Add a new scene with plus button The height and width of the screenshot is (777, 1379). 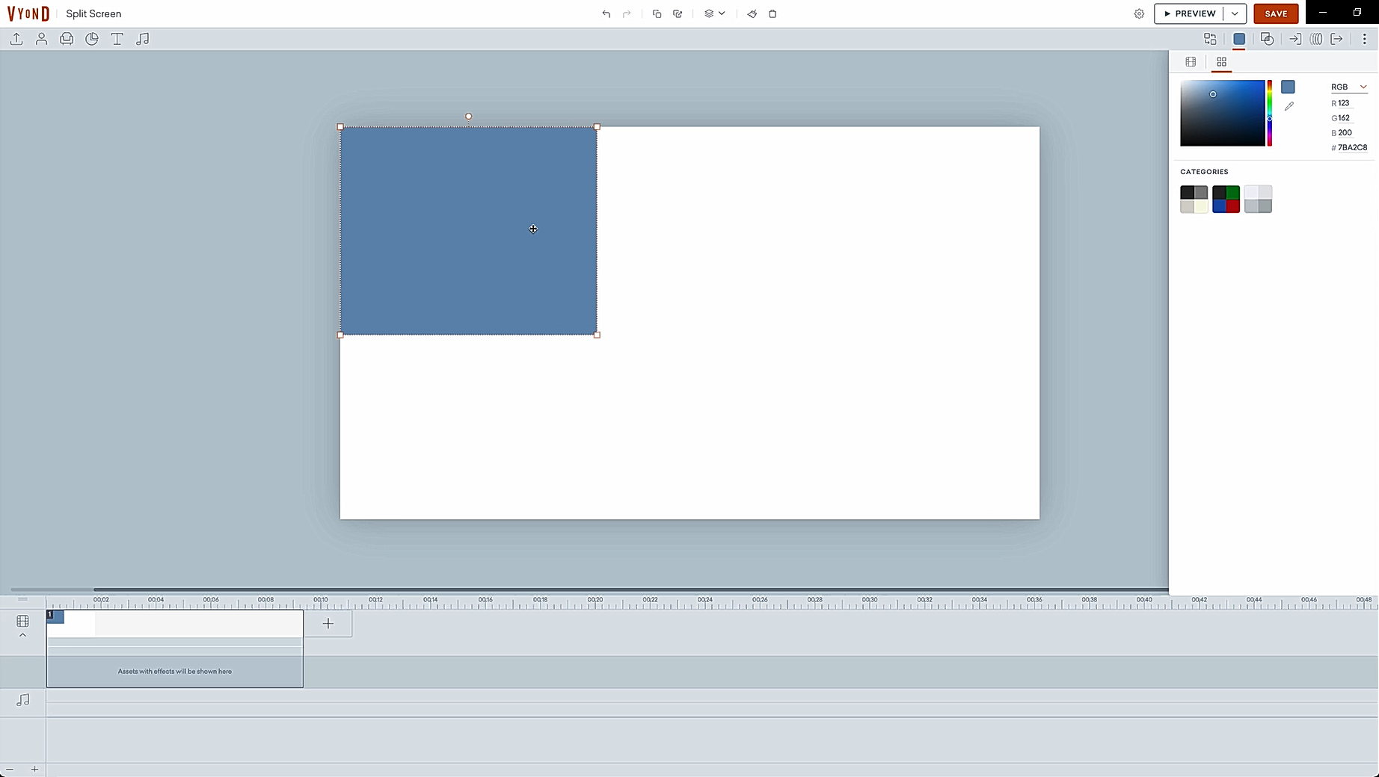pos(328,623)
